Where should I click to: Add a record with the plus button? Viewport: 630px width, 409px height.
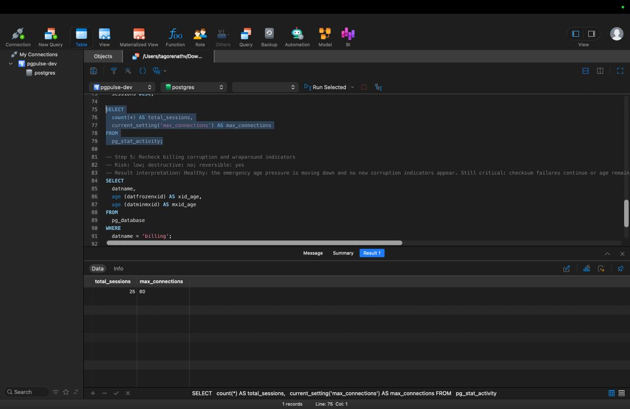pyautogui.click(x=93, y=393)
